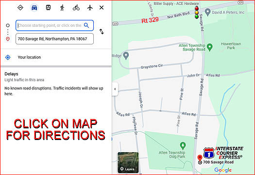Click the John Dr street label

pyautogui.click(x=193, y=75)
